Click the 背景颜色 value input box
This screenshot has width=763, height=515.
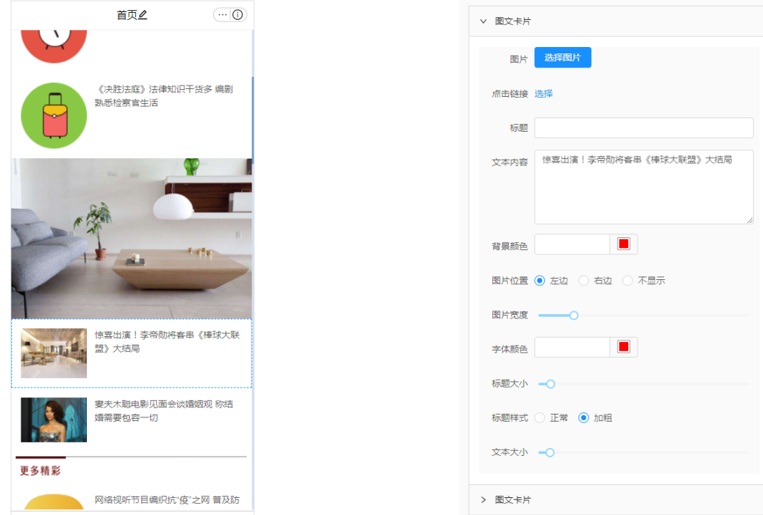click(572, 244)
